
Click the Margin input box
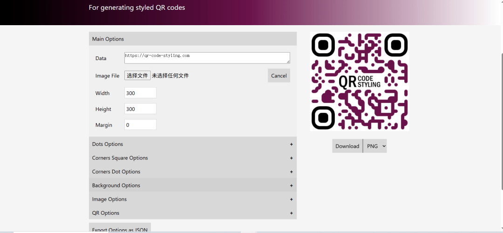tap(140, 125)
